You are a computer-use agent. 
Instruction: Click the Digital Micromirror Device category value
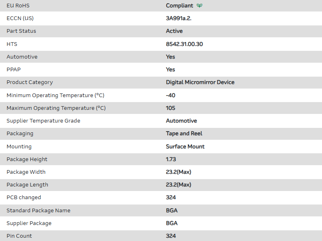[x=200, y=82]
